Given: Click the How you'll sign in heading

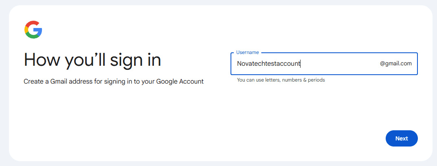Looking at the screenshot, I should [x=92, y=60].
